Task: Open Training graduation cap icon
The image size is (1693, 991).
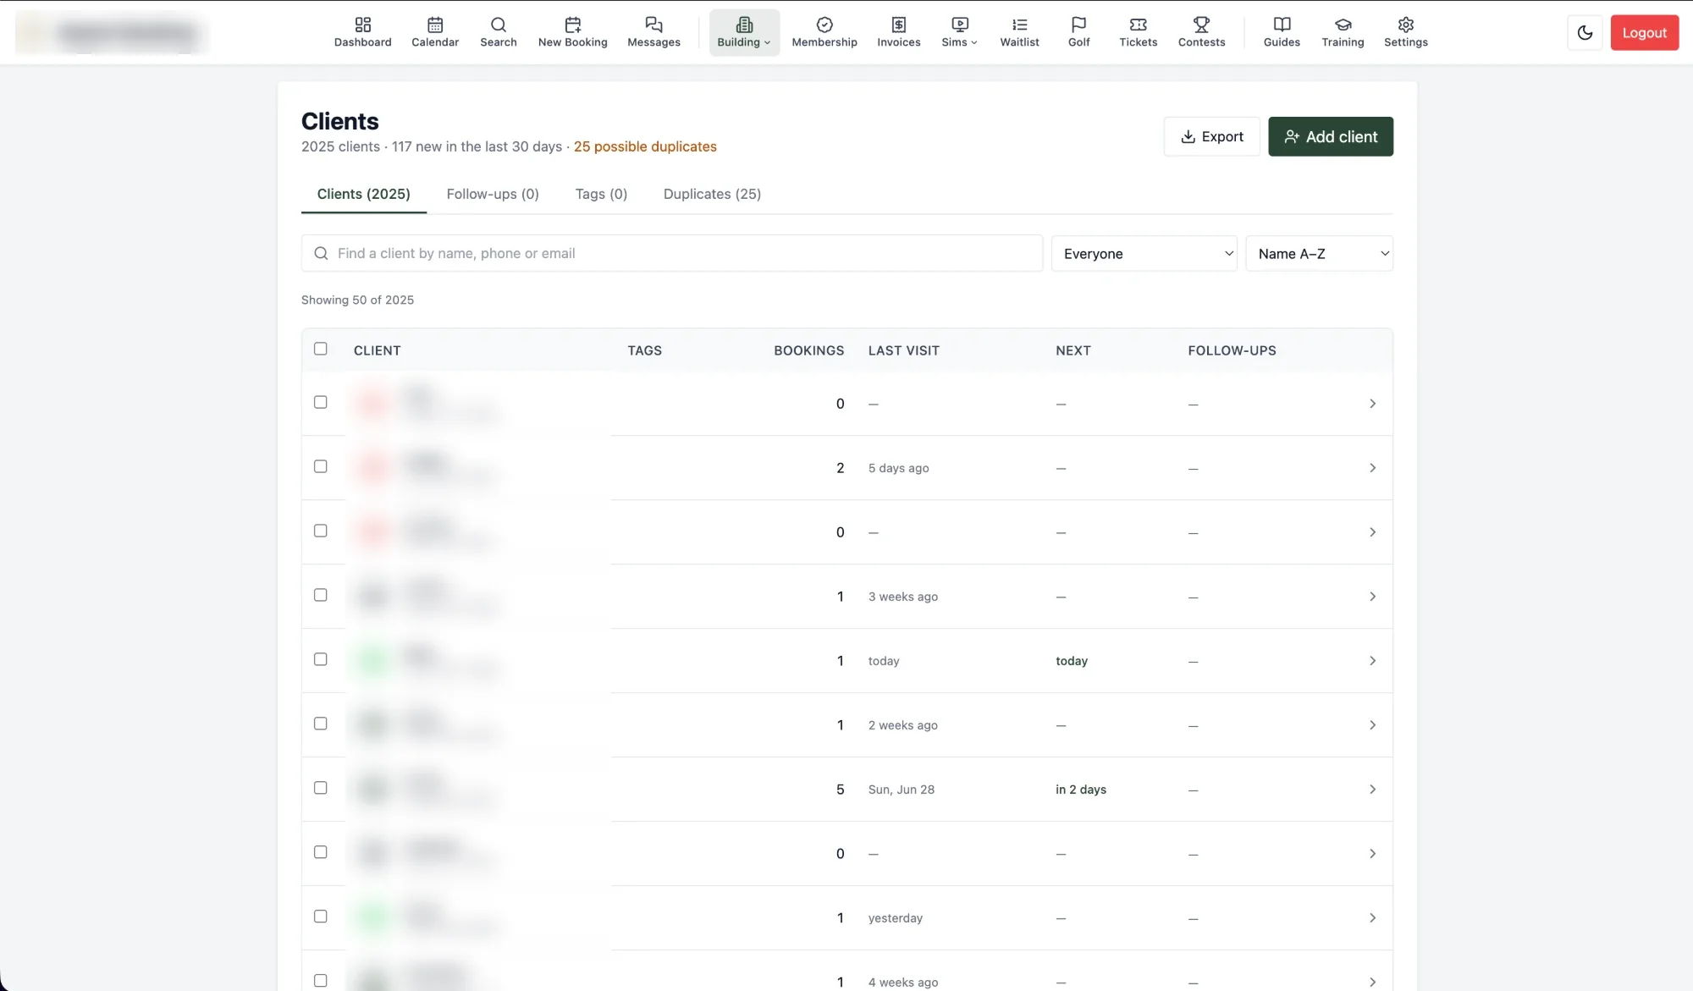Action: tap(1343, 32)
